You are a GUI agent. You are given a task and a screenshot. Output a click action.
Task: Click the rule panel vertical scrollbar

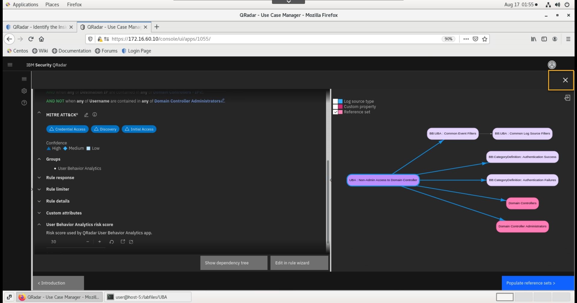tap(328, 202)
